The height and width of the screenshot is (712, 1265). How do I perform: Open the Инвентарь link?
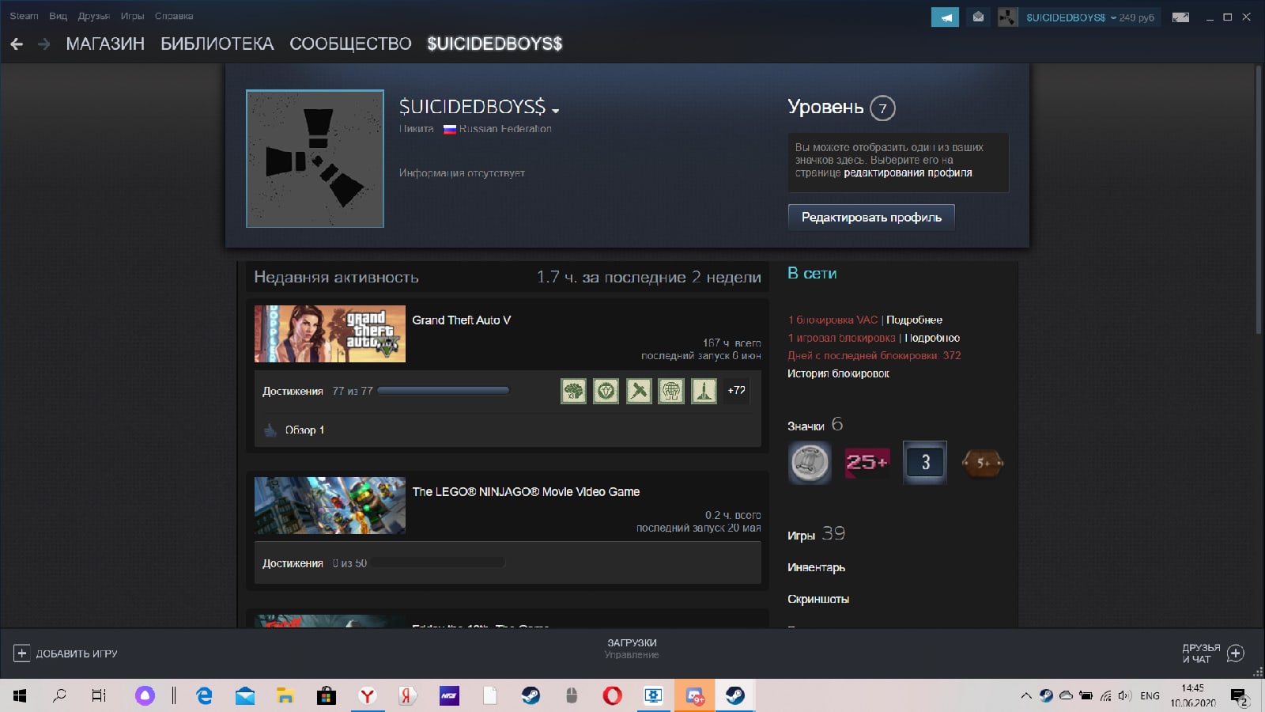(816, 567)
